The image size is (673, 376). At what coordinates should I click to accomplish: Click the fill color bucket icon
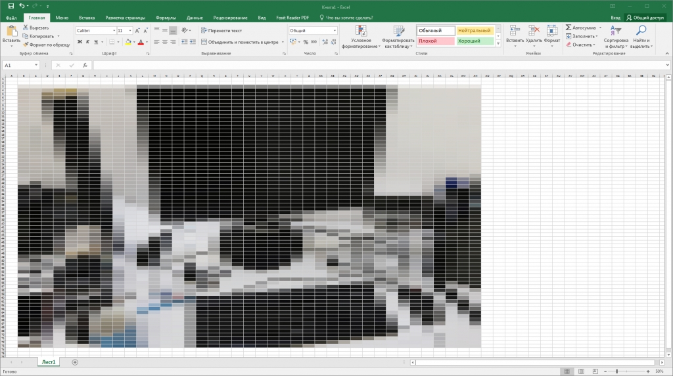click(128, 42)
